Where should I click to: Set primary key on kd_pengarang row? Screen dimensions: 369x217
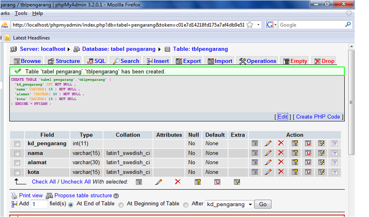[x=295, y=143]
